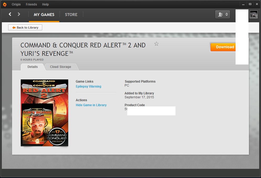Click Hide Game in Library link

tap(91, 105)
